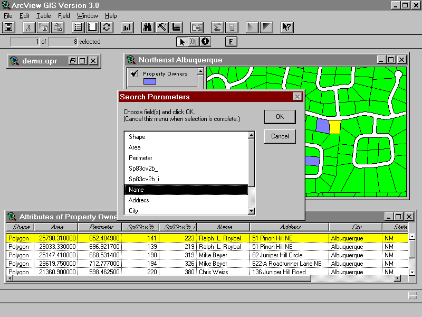Select Sp83cv2b_i in the field list

click(186, 179)
